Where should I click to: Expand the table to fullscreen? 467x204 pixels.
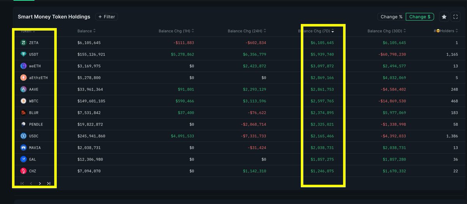point(456,17)
